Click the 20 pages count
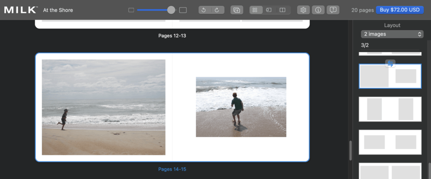The height and width of the screenshot is (179, 431). click(x=362, y=10)
